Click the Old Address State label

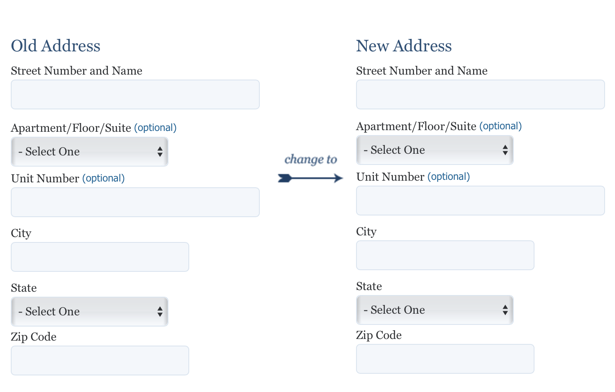click(24, 288)
